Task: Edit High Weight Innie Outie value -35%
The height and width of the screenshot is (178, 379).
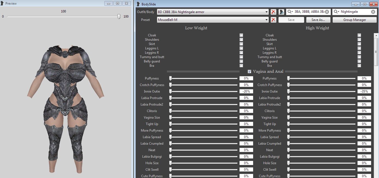Action: tap(364, 91)
